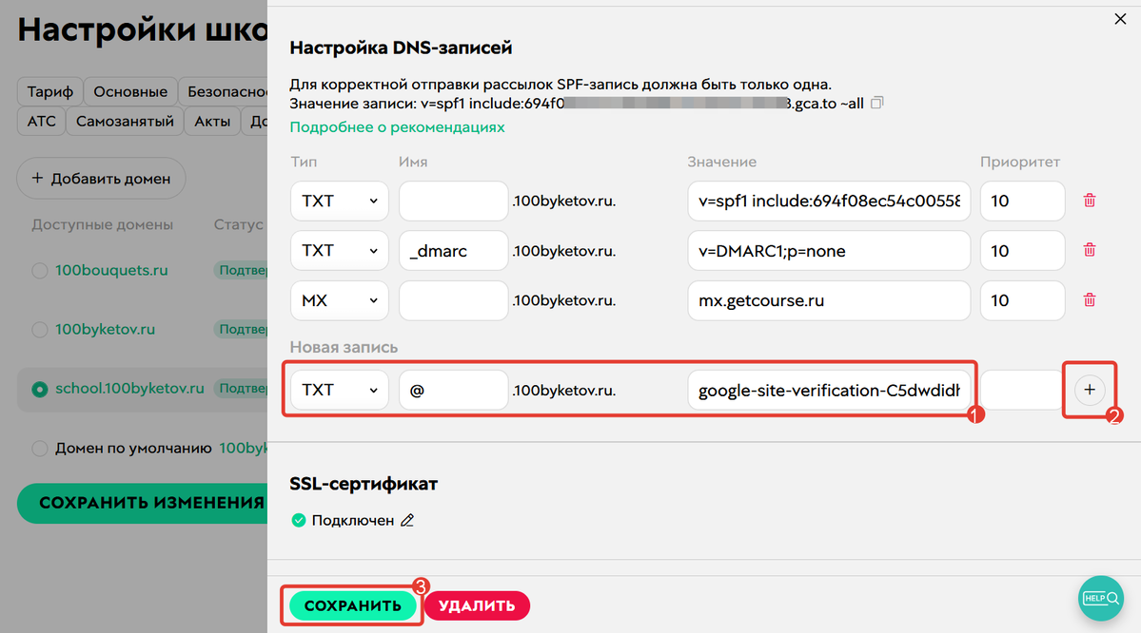Copy the SPF record value
This screenshot has width=1141, height=633.
coord(876,103)
